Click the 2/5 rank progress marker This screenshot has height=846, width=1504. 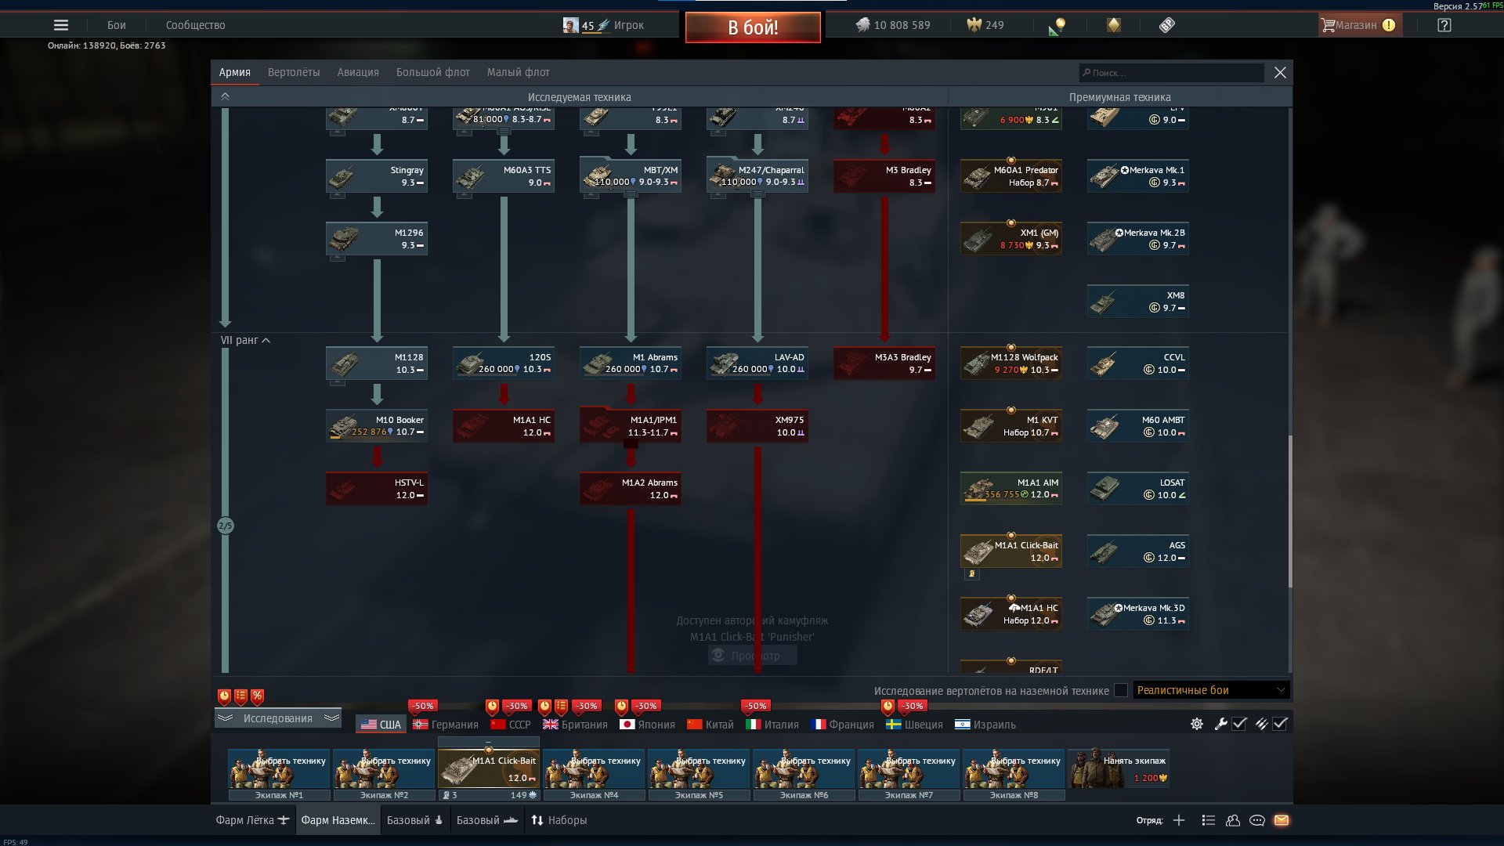click(226, 526)
